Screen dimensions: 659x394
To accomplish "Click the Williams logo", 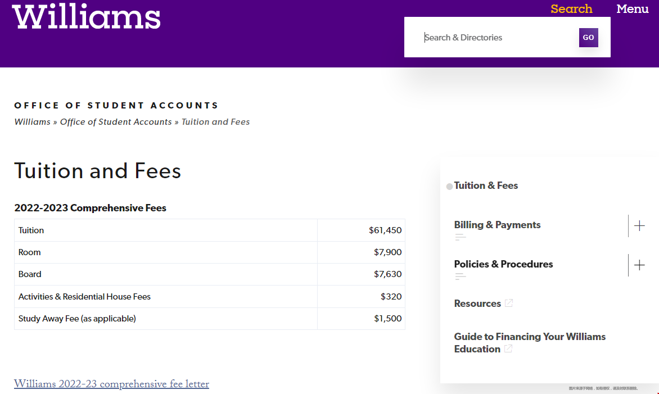I will click(86, 17).
